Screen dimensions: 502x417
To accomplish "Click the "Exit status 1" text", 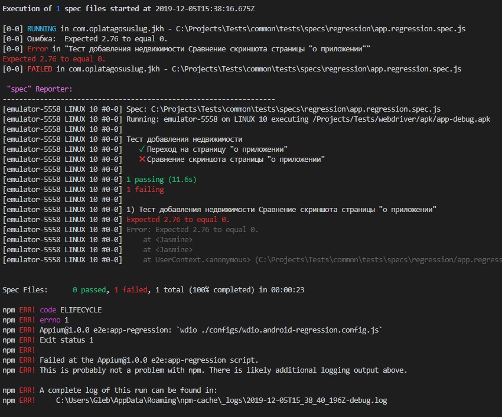I will pyautogui.click(x=67, y=340).
